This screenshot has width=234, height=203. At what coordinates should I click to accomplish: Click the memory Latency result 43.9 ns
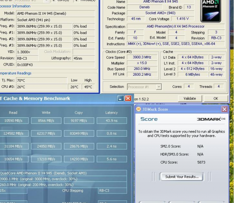(x=112, y=121)
